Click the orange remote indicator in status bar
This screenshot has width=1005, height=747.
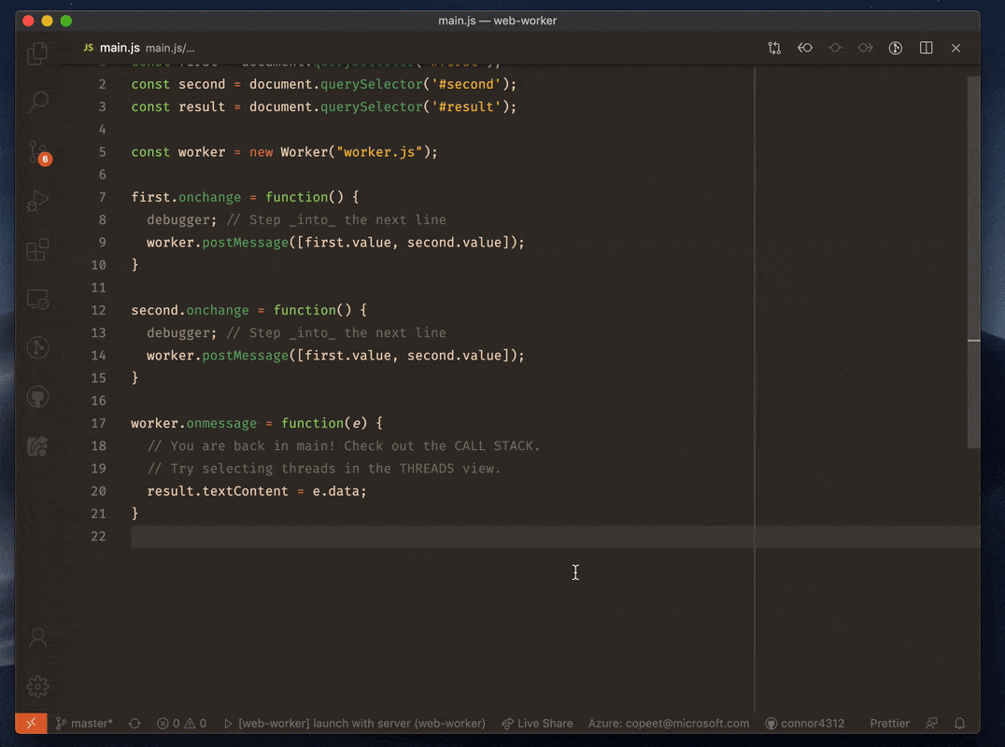[x=30, y=723]
